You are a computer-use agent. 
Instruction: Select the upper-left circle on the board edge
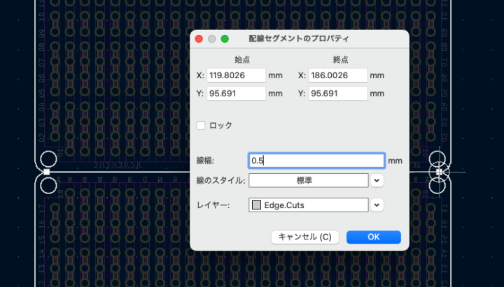49,159
